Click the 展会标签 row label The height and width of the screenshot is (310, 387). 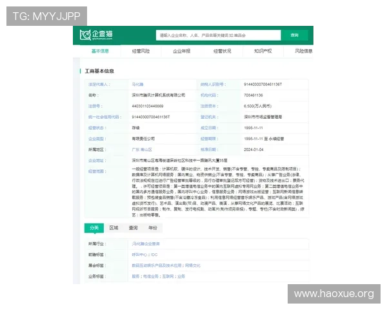[x=97, y=265]
